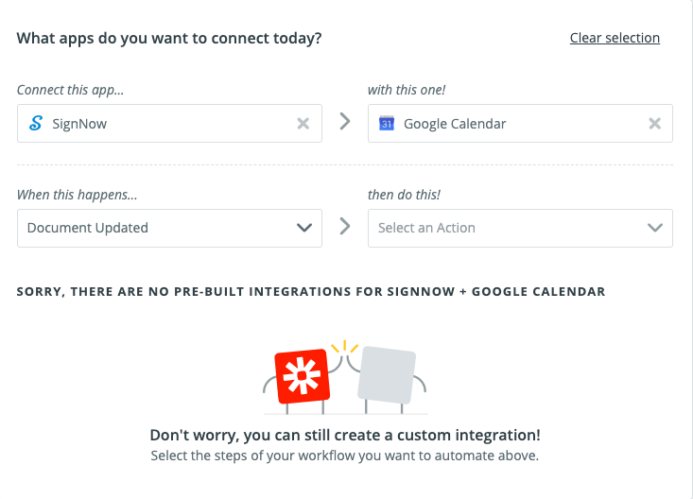Click the Google Calendar logo icon

point(386,123)
